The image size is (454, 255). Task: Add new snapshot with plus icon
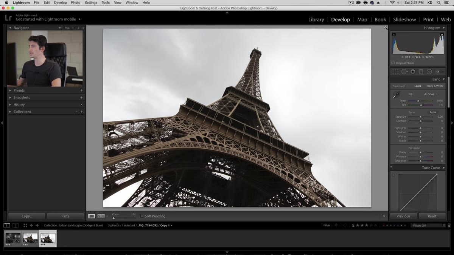tap(81, 97)
